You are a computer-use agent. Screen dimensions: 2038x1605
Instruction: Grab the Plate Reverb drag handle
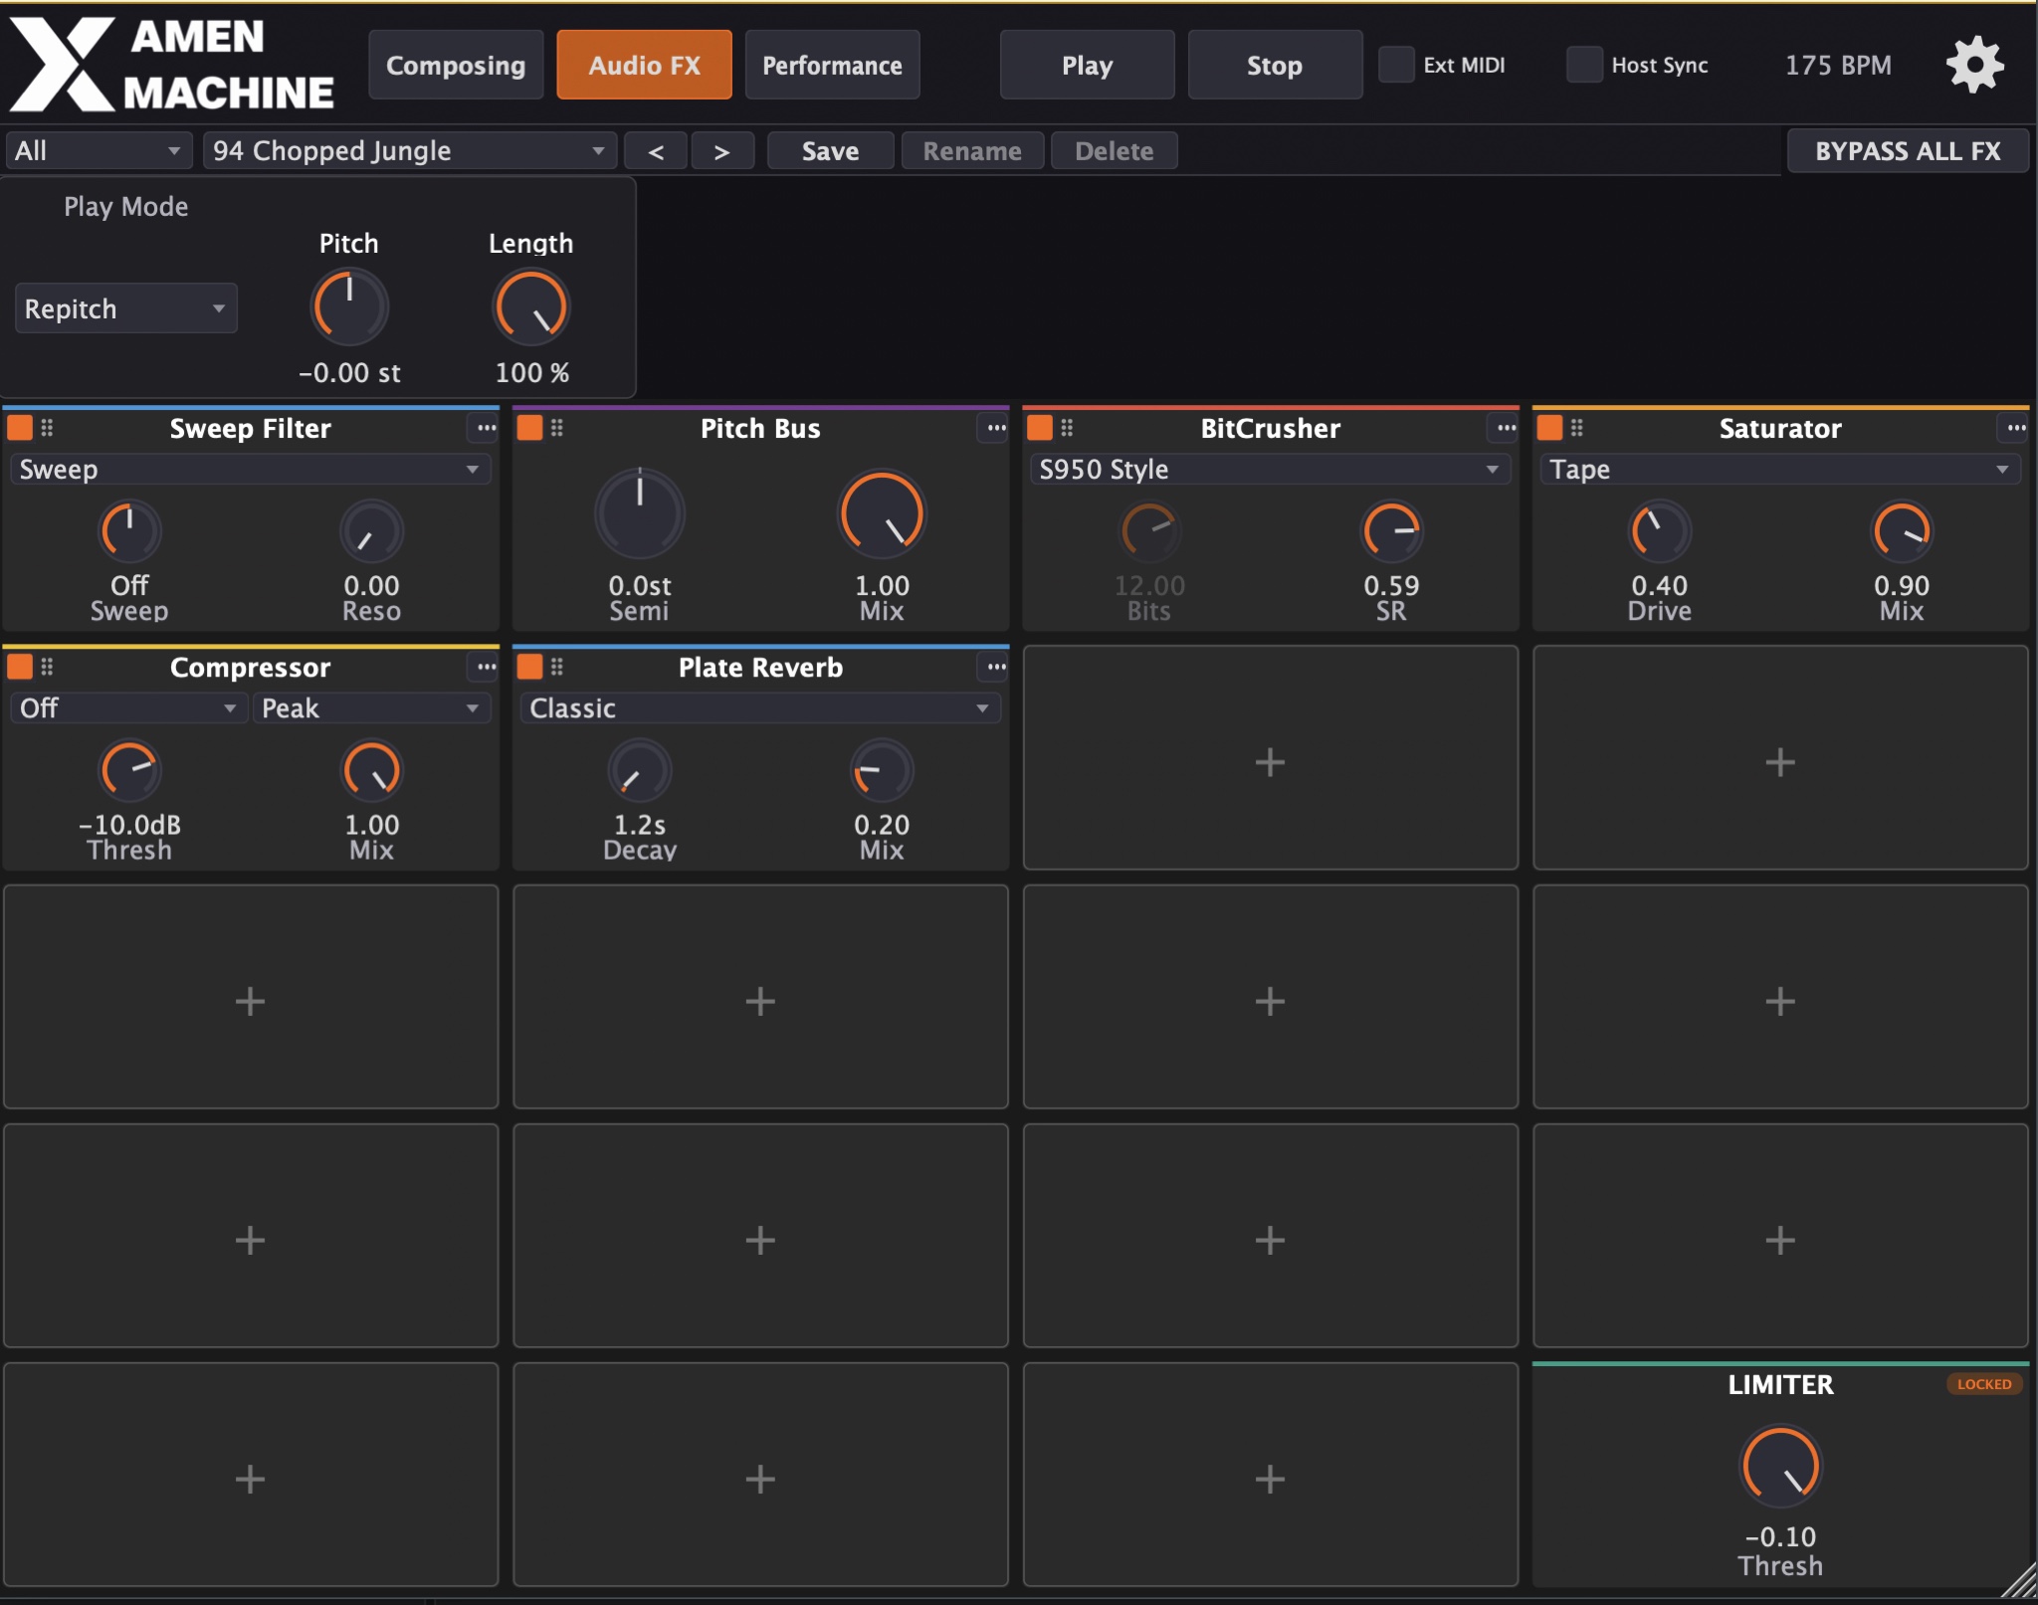(x=557, y=667)
